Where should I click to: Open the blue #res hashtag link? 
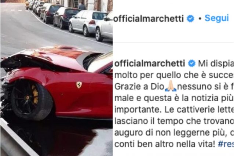coord(226,144)
